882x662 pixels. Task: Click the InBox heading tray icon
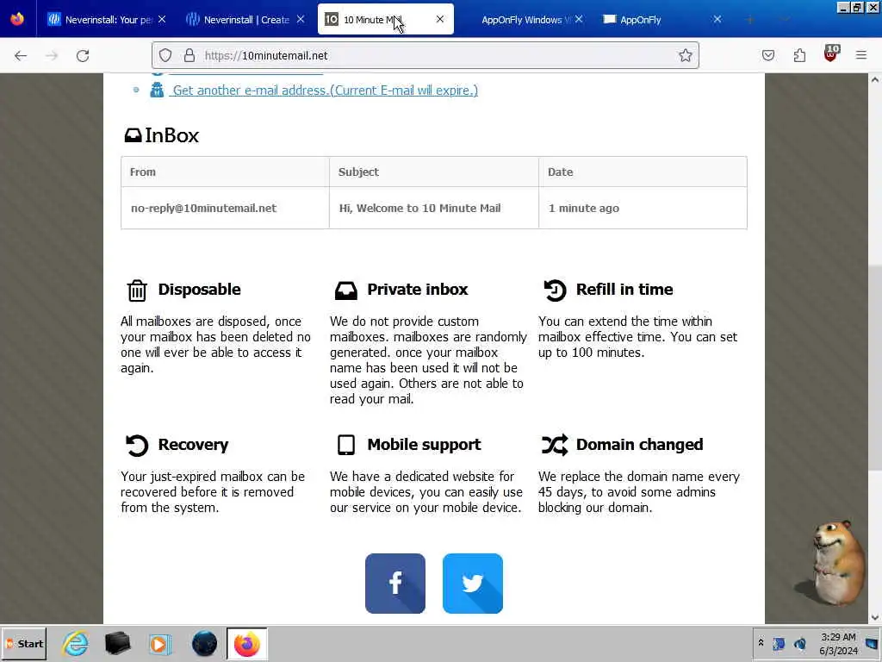coord(133,135)
